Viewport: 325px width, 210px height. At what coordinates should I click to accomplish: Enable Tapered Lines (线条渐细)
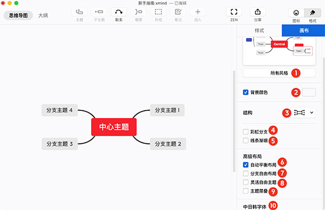click(245, 140)
